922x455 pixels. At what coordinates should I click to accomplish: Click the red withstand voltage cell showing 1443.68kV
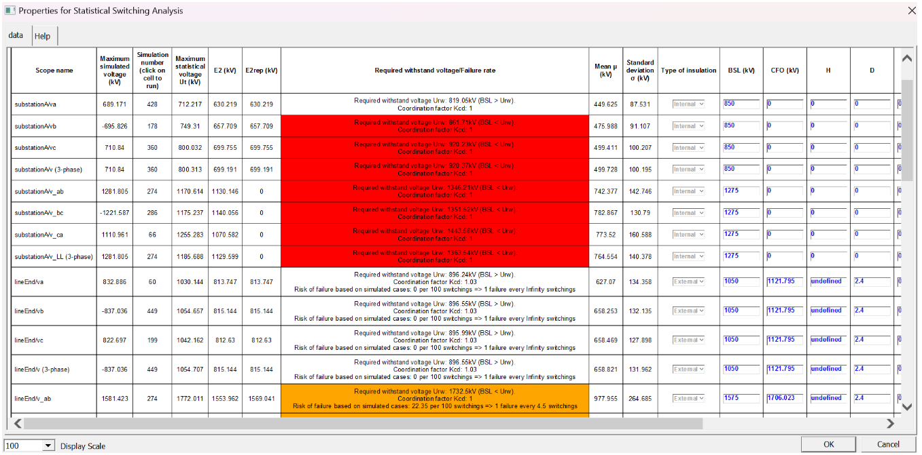435,235
